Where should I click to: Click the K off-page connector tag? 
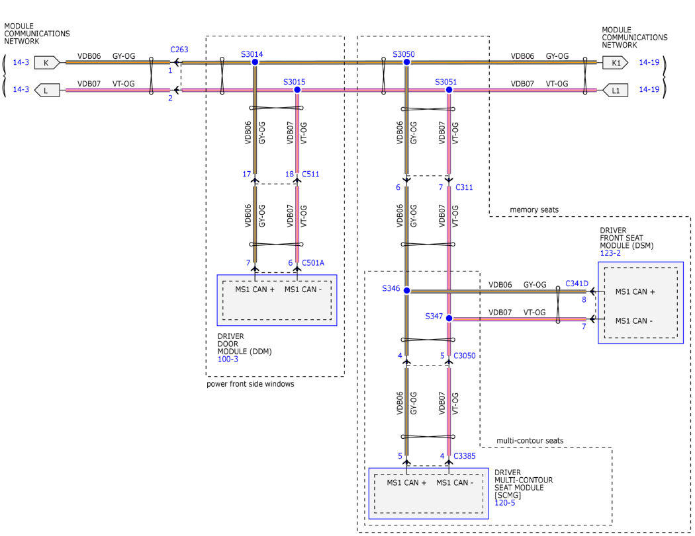coord(46,62)
